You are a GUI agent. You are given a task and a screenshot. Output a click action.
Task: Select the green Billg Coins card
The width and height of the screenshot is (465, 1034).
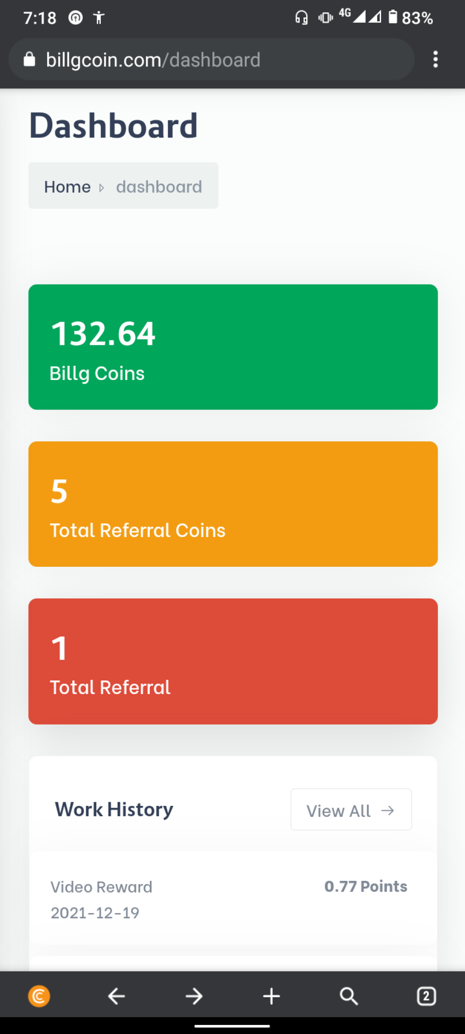233,347
